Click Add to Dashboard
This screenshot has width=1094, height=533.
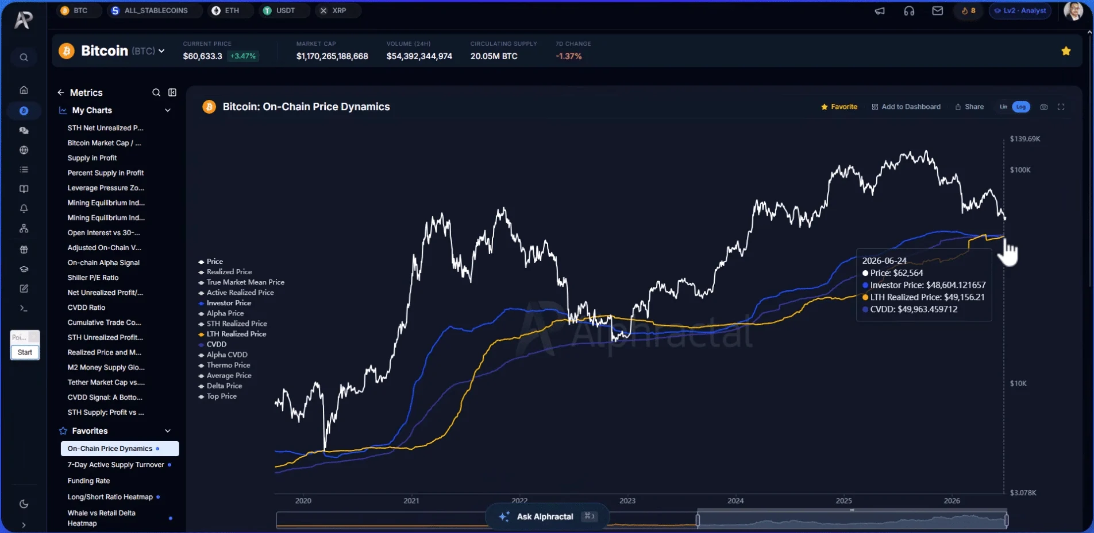[x=906, y=107]
